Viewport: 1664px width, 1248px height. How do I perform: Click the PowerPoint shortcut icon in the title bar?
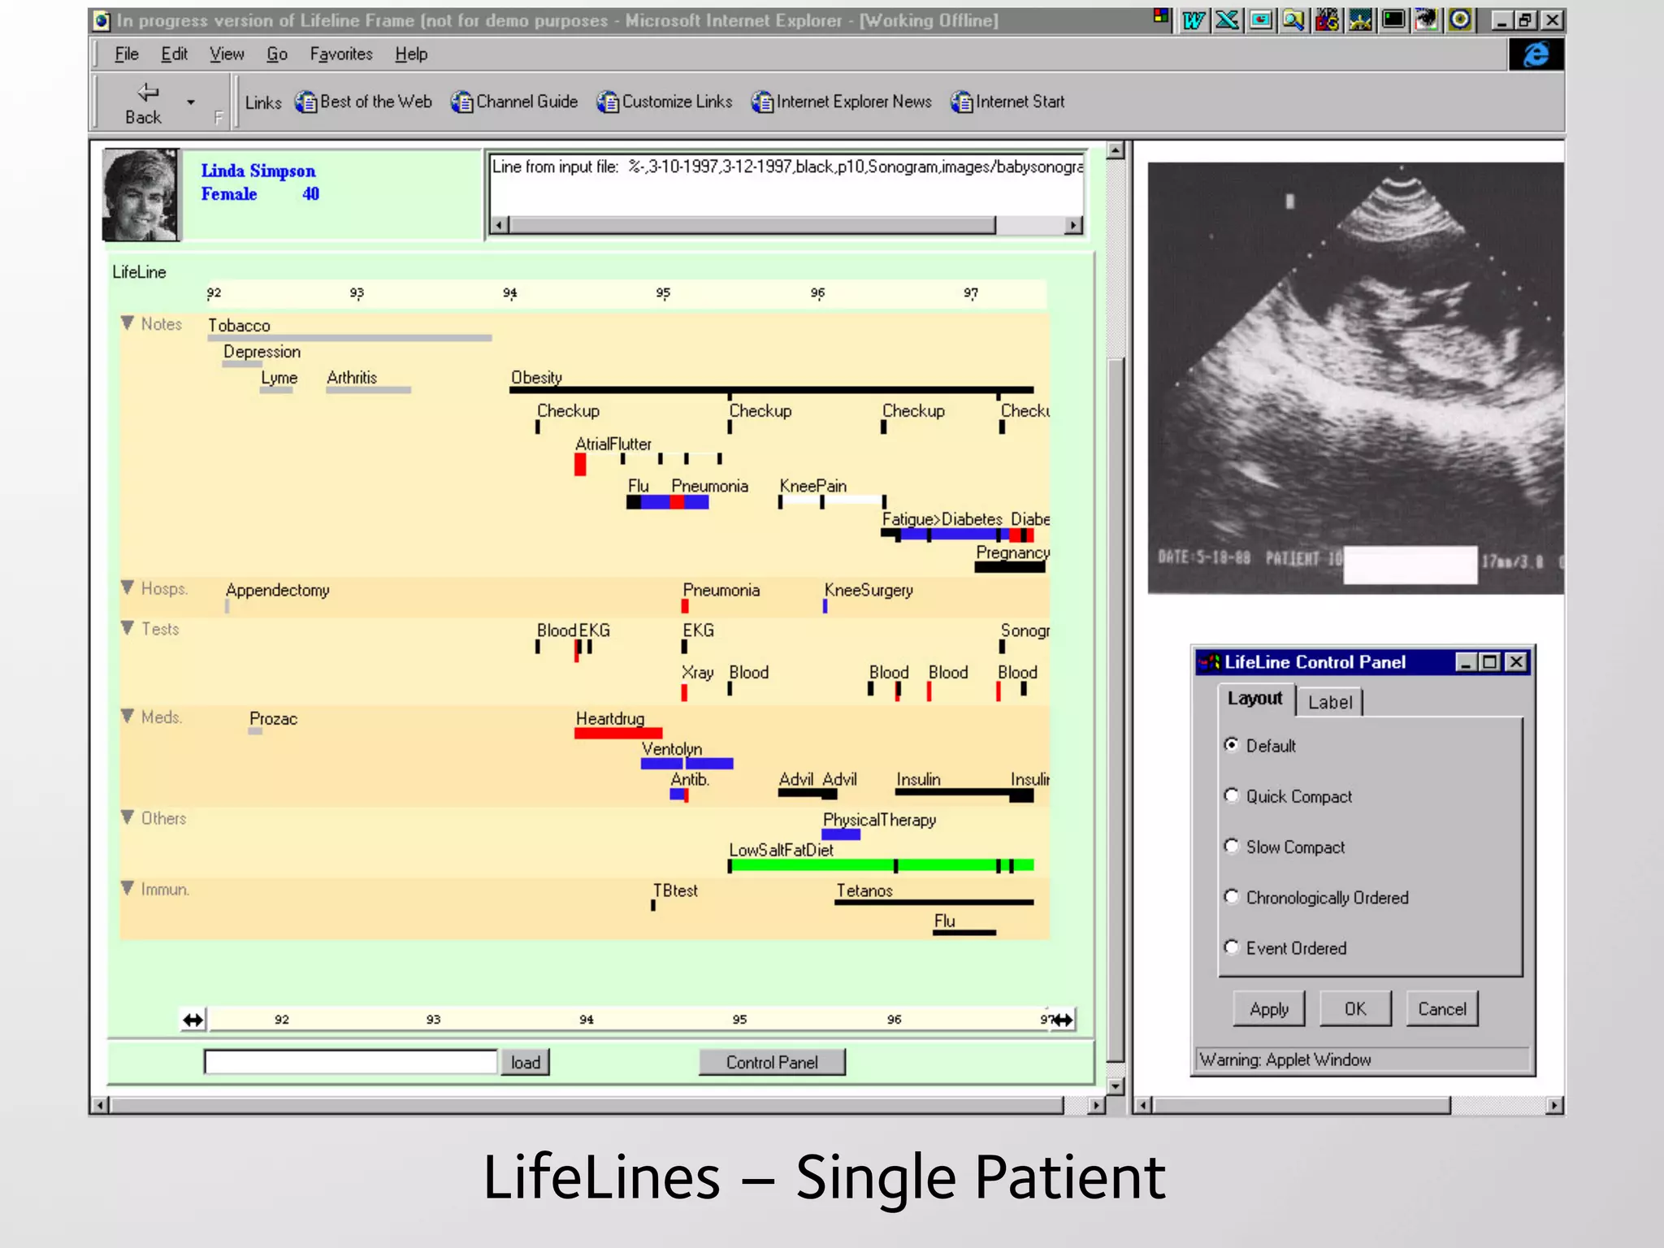pyautogui.click(x=1260, y=20)
